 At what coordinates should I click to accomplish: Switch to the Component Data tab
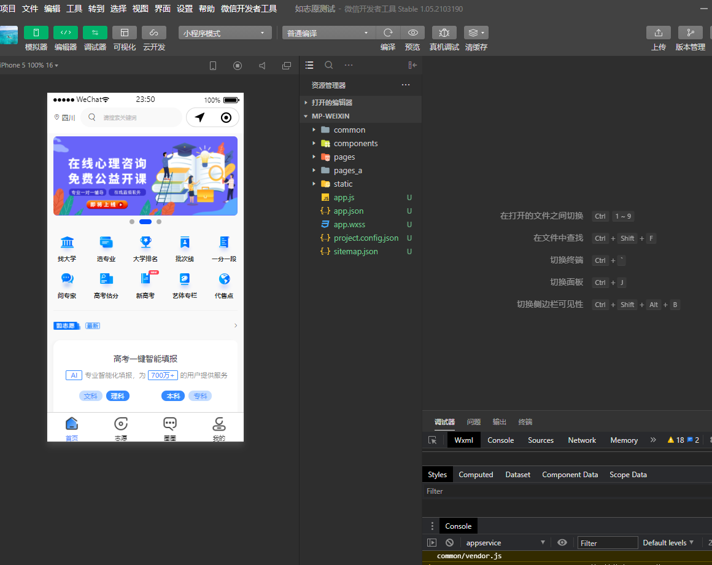[570, 475]
